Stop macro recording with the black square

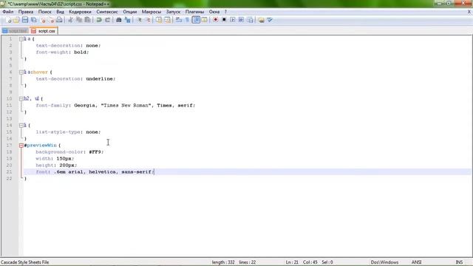(224, 20)
